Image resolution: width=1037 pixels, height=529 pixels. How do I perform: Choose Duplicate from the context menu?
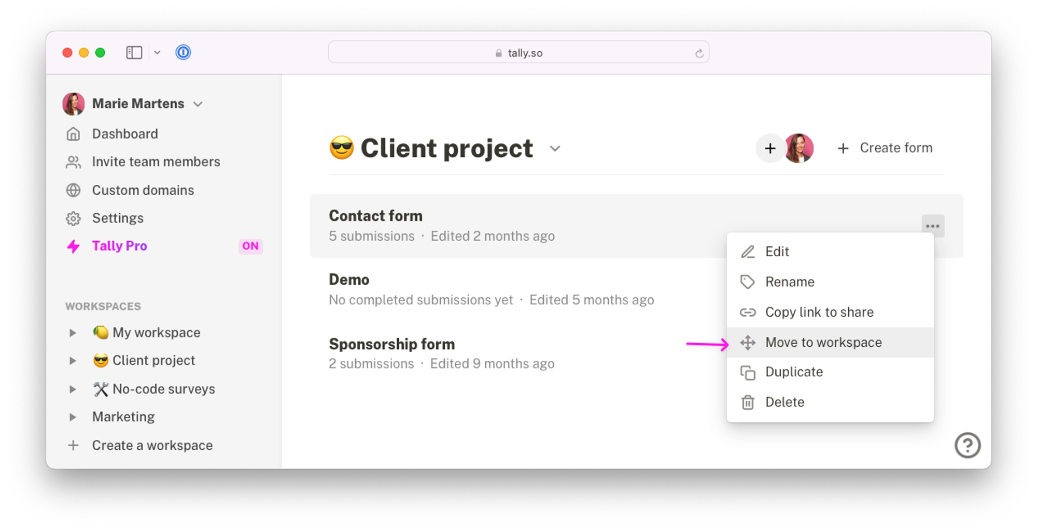click(x=830, y=372)
